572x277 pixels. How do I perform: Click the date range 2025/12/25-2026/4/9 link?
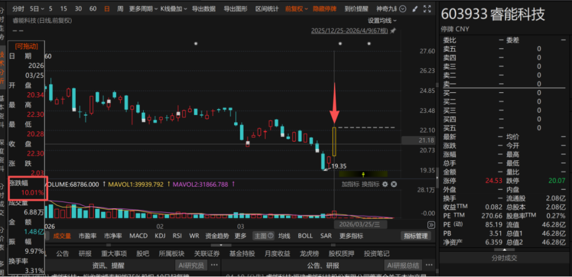349,31
